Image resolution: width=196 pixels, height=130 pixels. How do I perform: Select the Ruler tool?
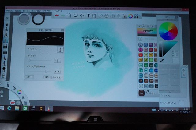100,16
